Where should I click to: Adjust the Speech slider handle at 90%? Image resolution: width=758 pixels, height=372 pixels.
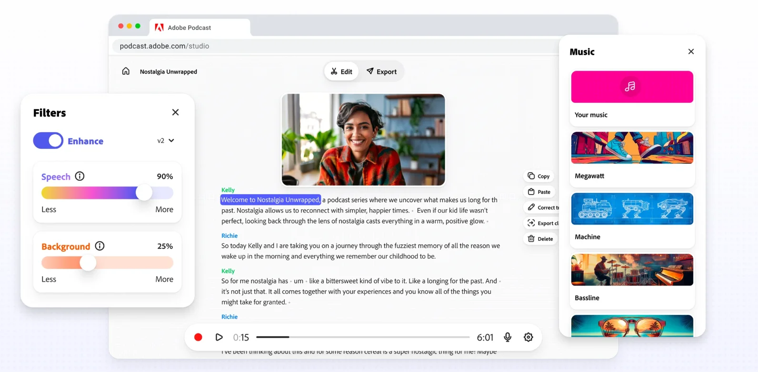point(144,193)
